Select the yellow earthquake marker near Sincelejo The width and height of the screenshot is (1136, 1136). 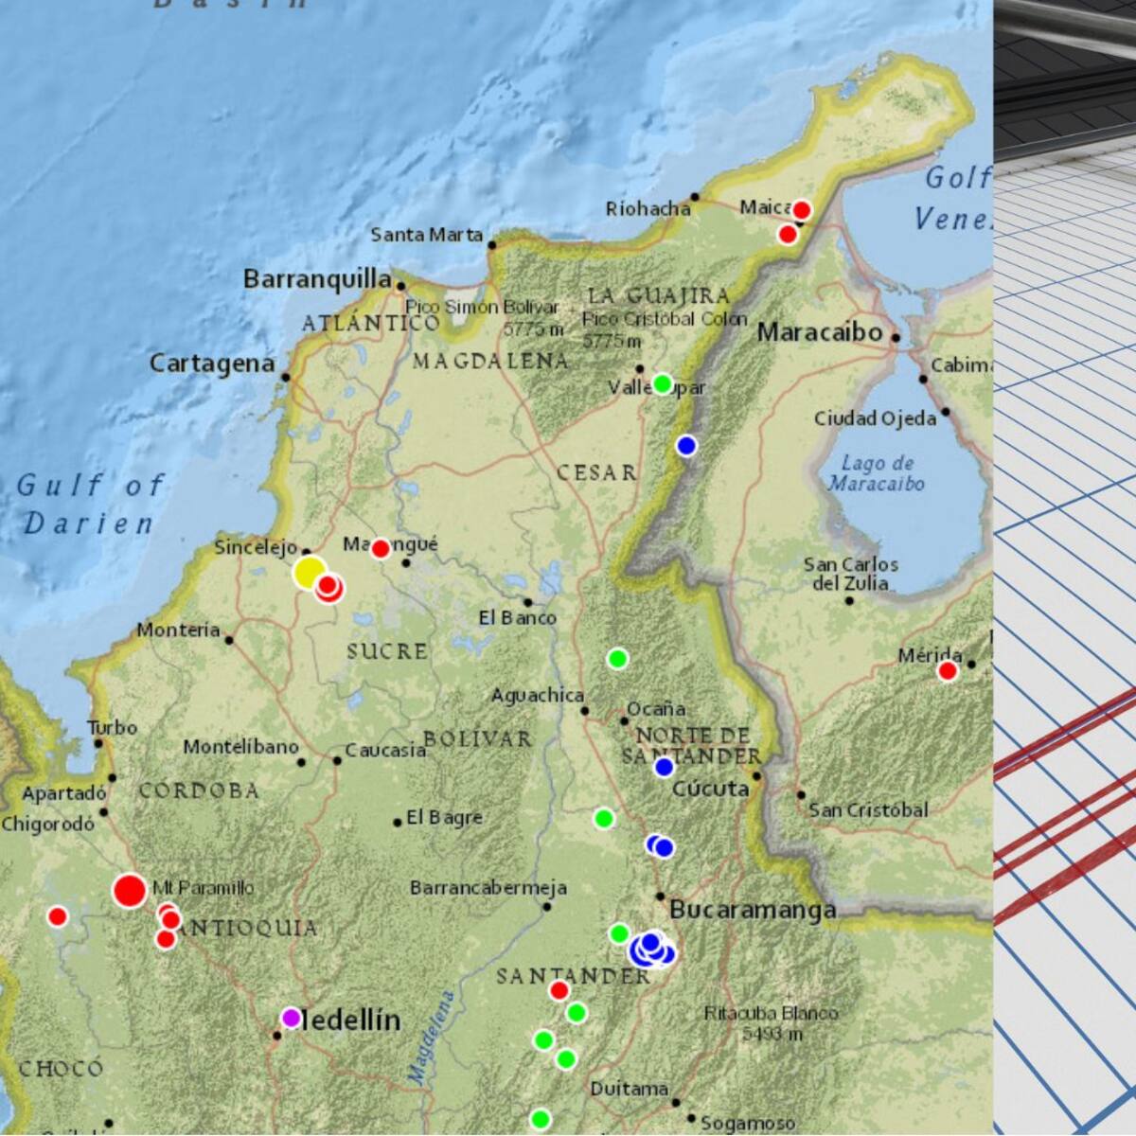(309, 572)
